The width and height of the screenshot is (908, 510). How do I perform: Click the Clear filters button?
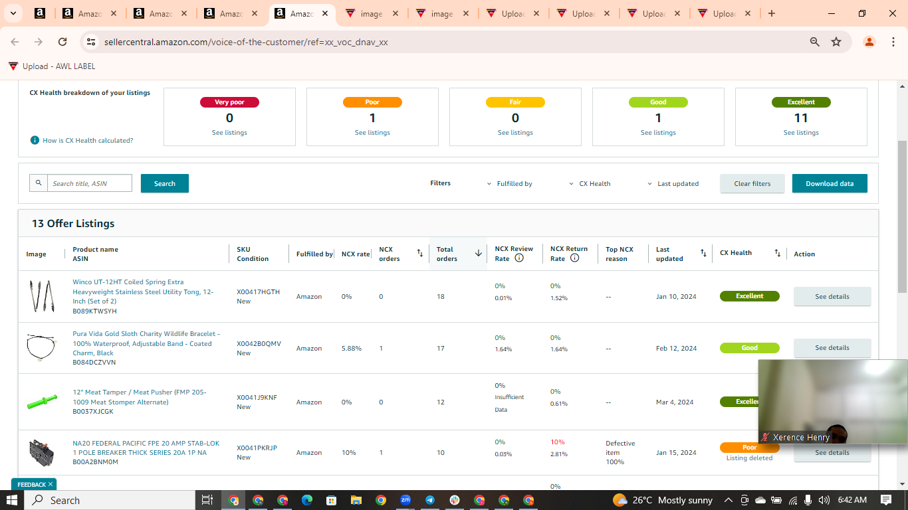pyautogui.click(x=752, y=184)
